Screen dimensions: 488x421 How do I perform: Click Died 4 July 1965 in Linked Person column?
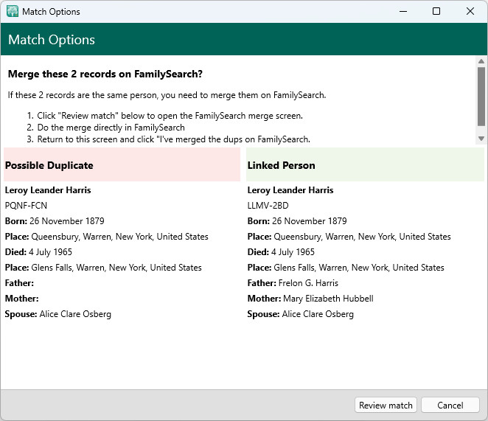coord(281,252)
